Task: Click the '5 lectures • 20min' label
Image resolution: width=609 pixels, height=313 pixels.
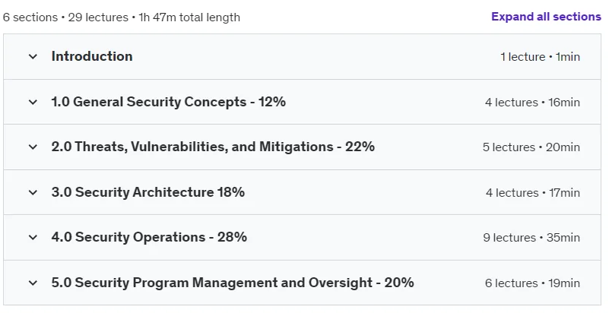Action: tap(531, 147)
